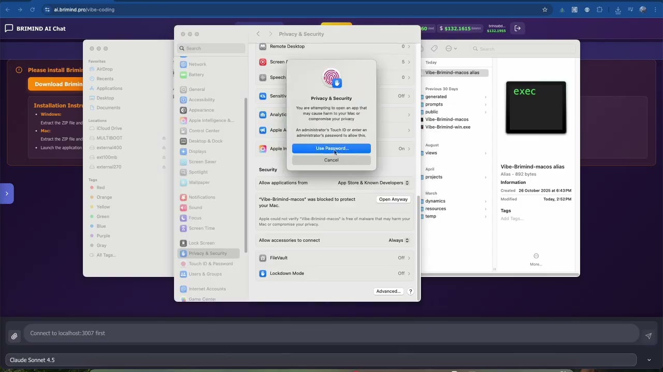Click the Touch ID & Password icon
663x372 pixels.
point(183,263)
